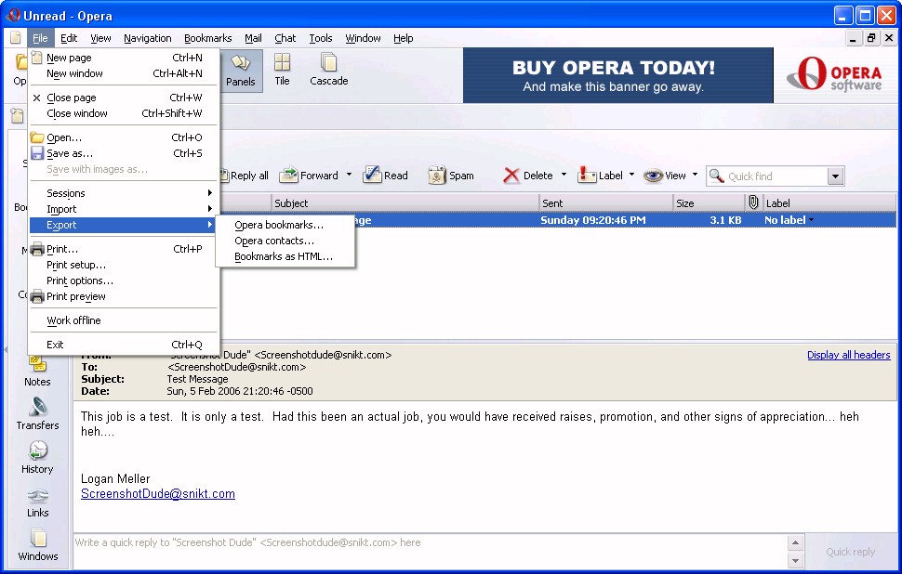Open the Notes panel icon
The image size is (902, 574).
pos(37,371)
